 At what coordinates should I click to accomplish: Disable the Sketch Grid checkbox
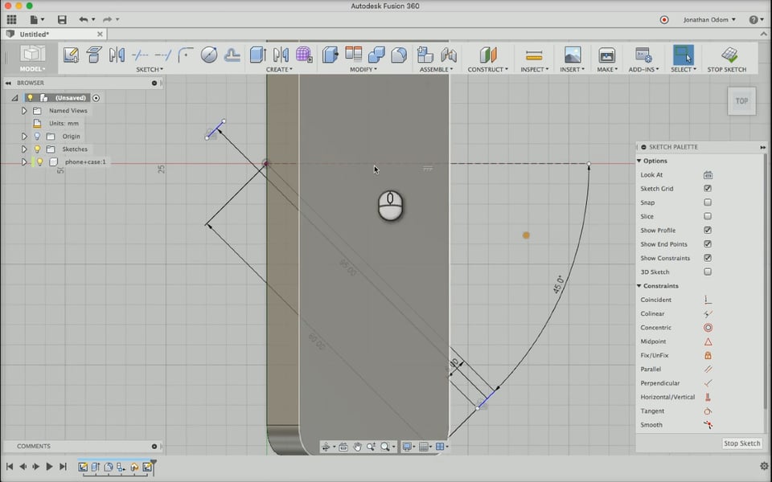coord(708,189)
